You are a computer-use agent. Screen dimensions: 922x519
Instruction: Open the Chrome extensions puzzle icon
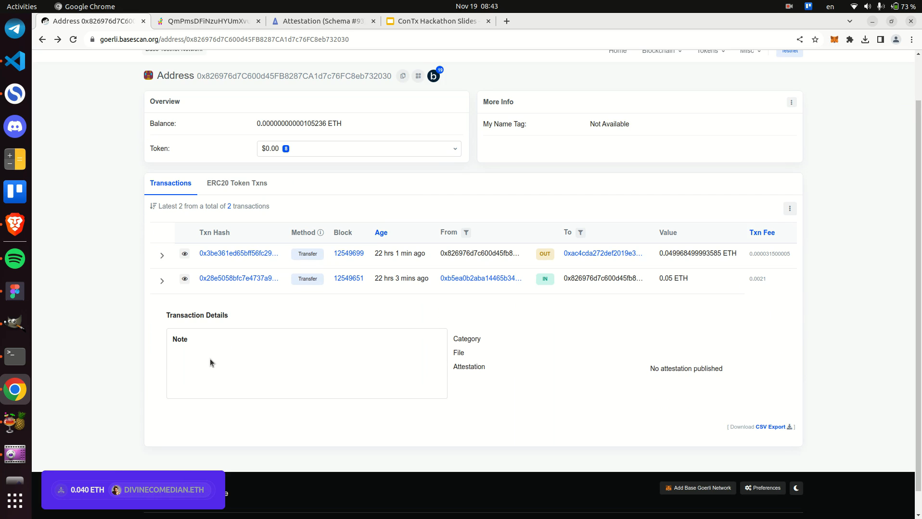[850, 39]
